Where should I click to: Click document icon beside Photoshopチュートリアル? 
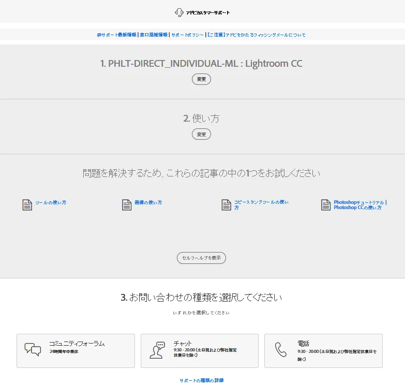[x=326, y=205]
